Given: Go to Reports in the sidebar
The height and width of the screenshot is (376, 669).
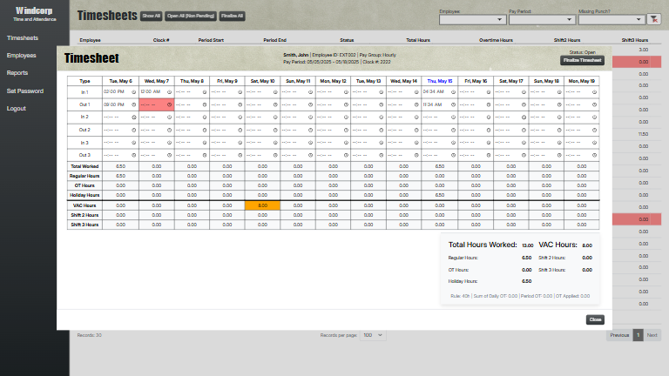Looking at the screenshot, I should click(17, 73).
